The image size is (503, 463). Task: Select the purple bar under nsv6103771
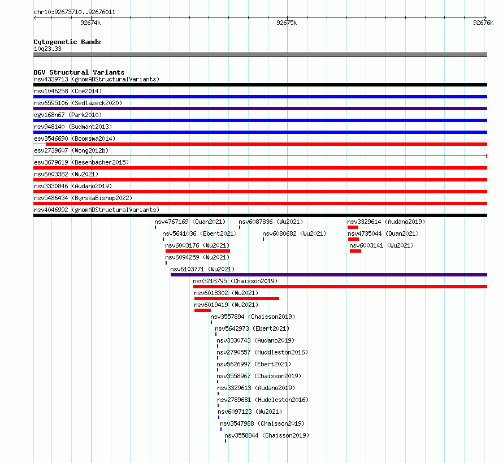click(x=329, y=275)
